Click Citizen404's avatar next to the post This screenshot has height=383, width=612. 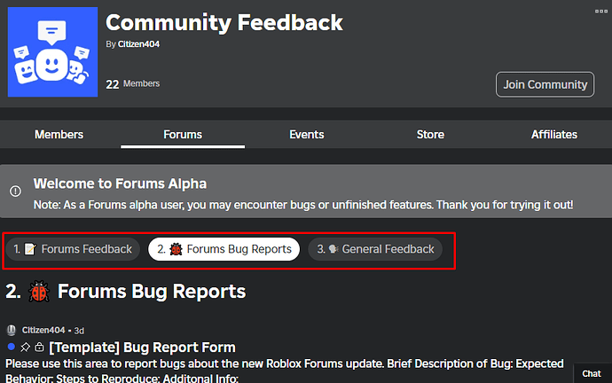(12, 331)
